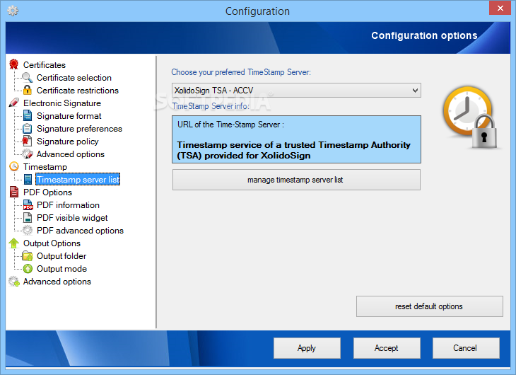Click the red PDF Options document icon

pos(14,192)
